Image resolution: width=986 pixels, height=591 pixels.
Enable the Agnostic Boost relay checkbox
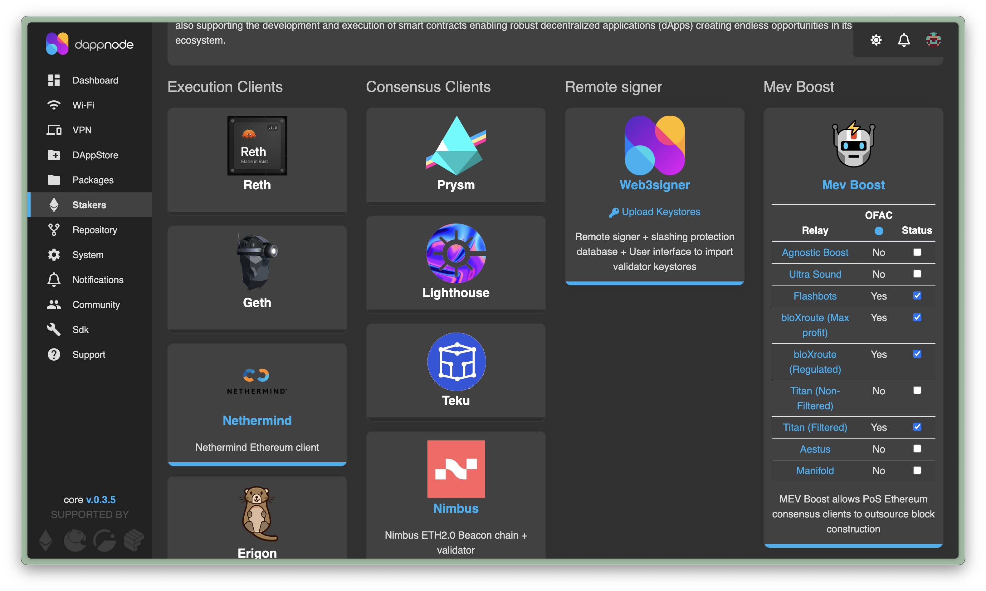pyautogui.click(x=917, y=252)
